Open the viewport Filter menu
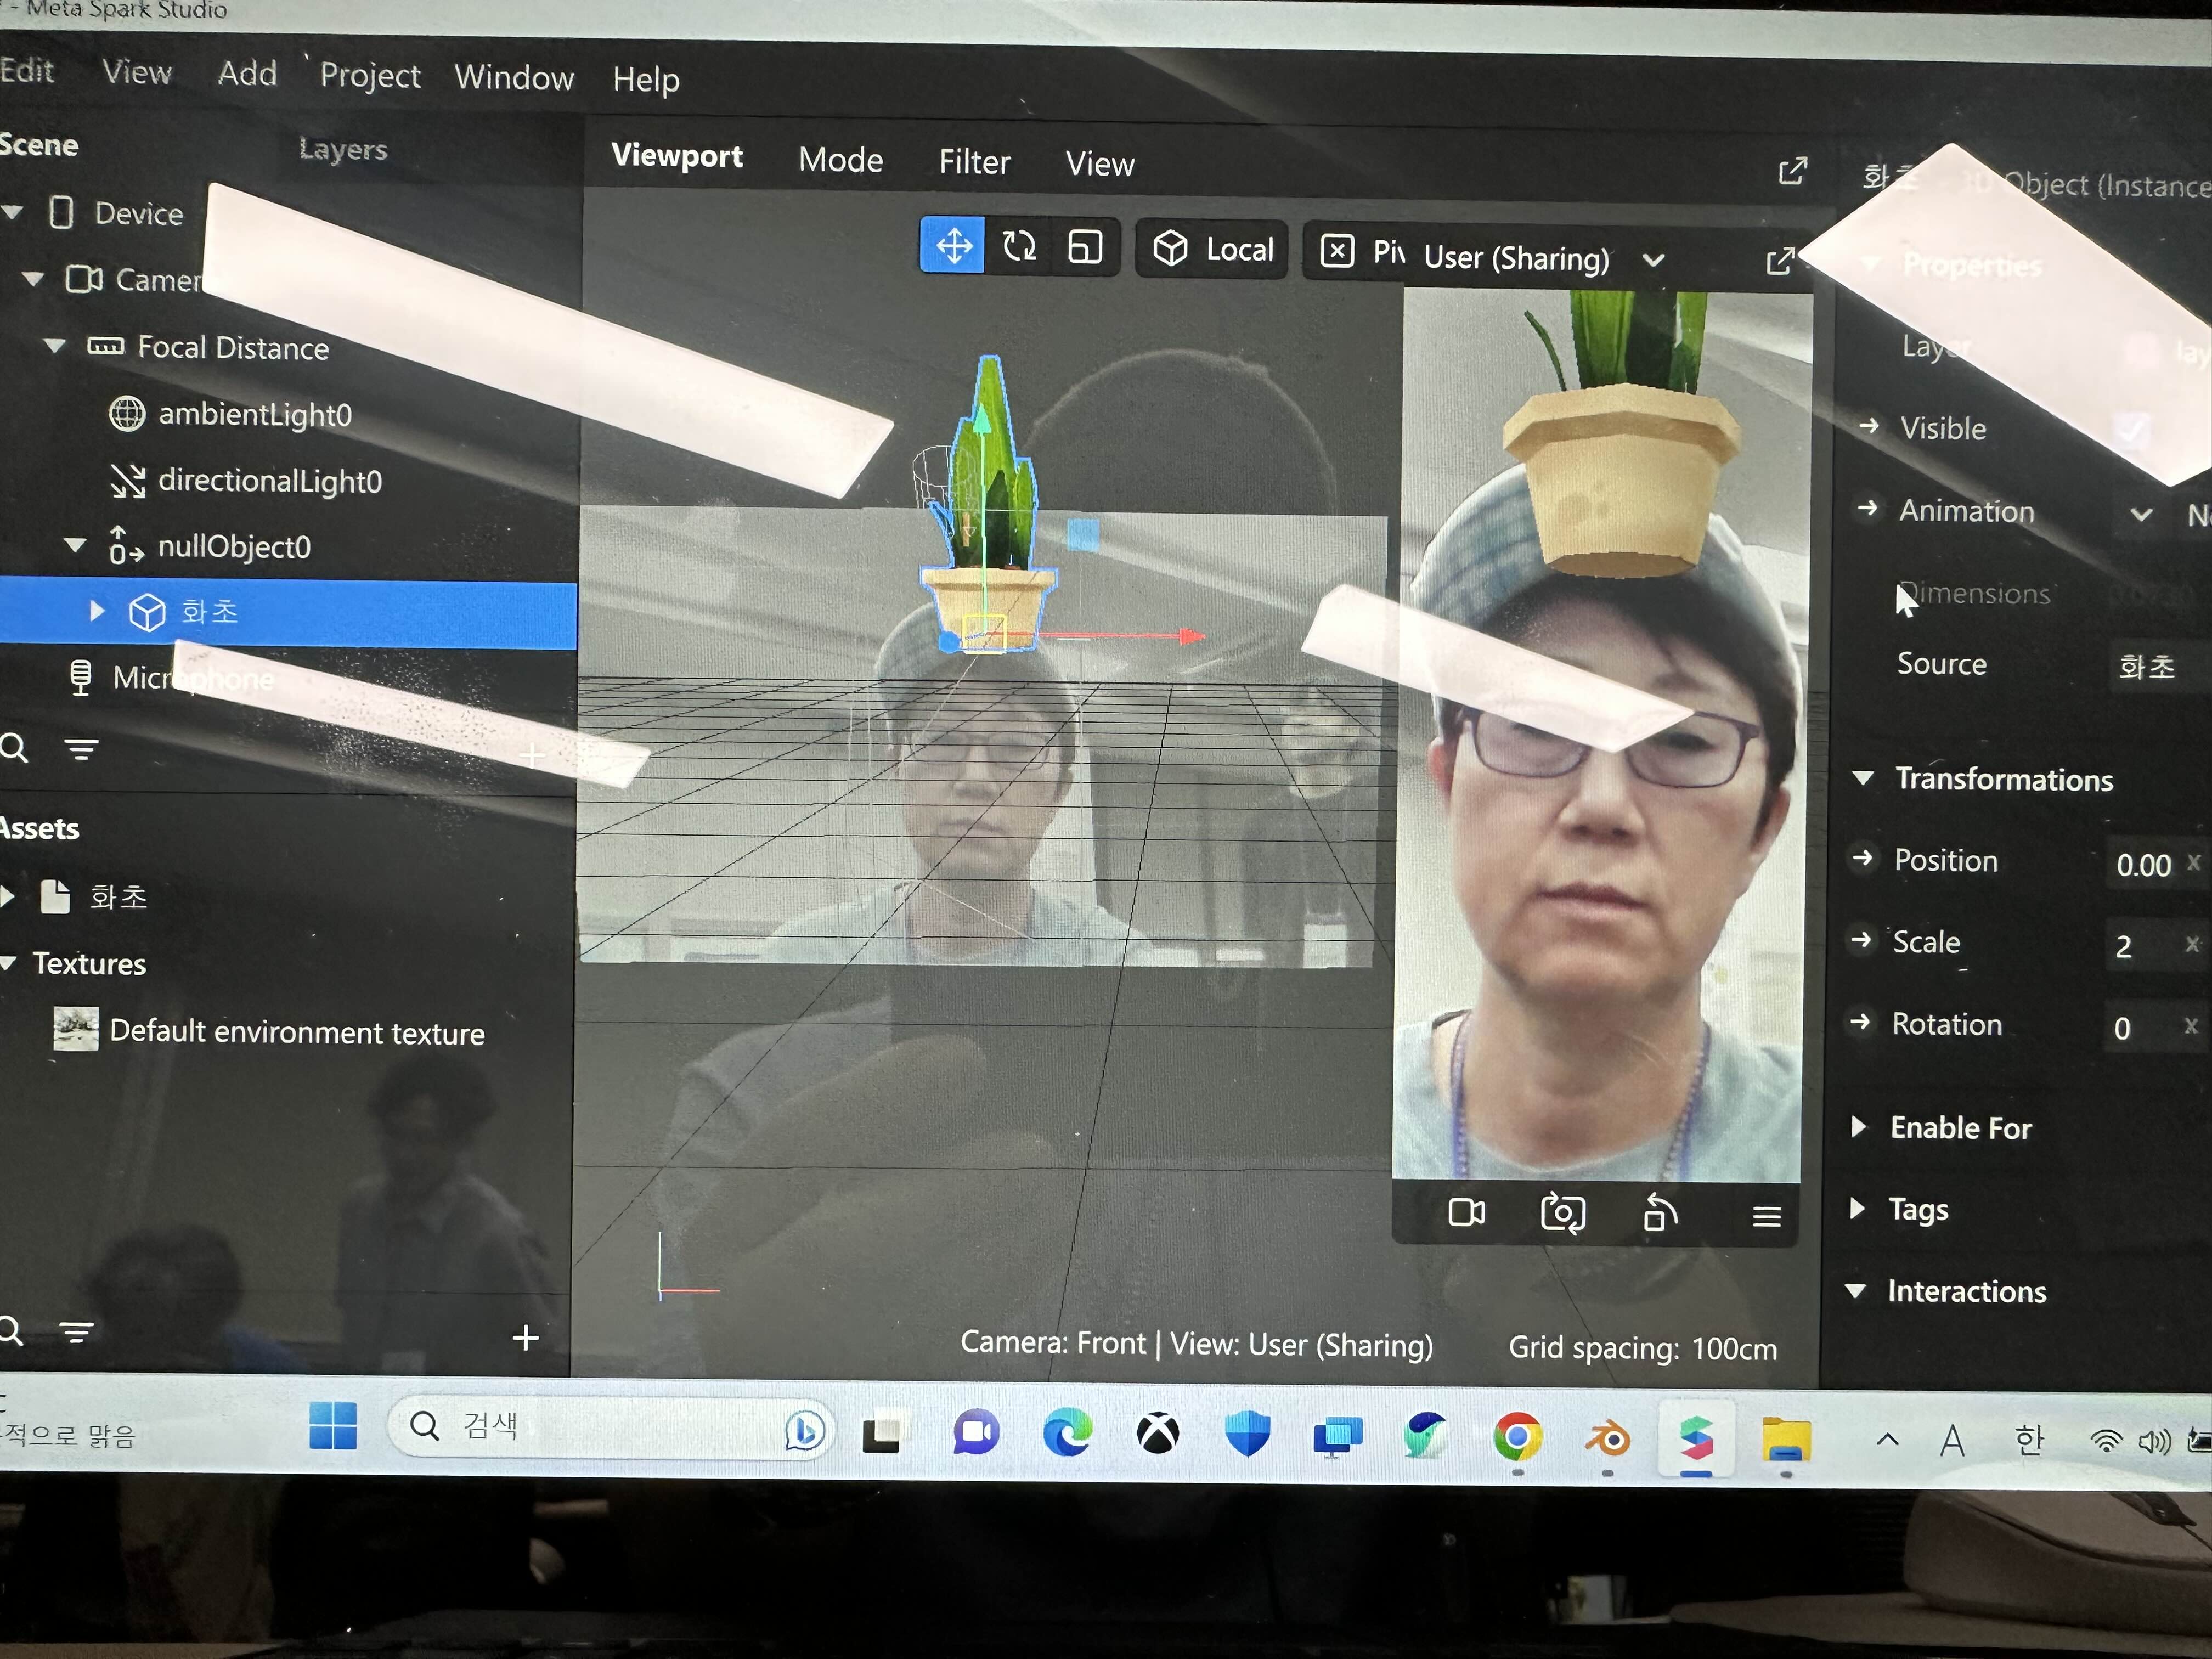This screenshot has height=1659, width=2212. [x=974, y=162]
